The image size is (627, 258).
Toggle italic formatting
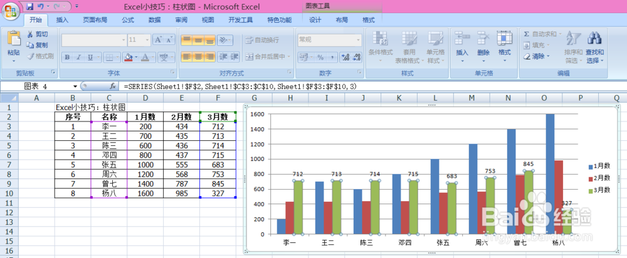(x=78, y=58)
